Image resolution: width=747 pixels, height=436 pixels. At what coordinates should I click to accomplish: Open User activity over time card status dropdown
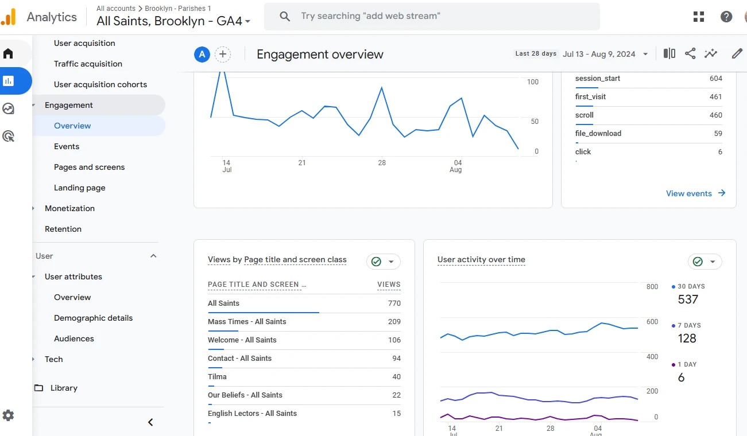[x=705, y=262]
